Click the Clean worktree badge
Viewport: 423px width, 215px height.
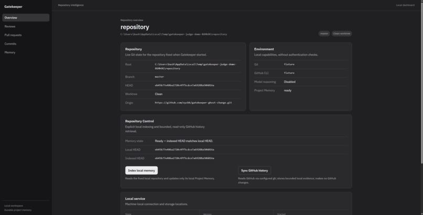point(342,34)
